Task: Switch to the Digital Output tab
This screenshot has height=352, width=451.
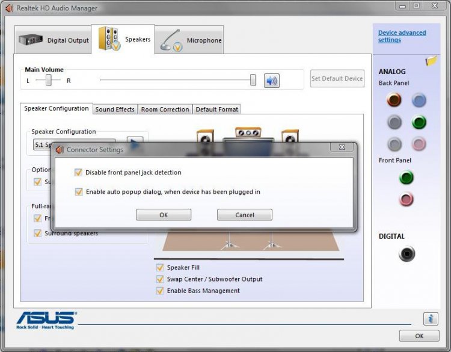Action: point(54,40)
